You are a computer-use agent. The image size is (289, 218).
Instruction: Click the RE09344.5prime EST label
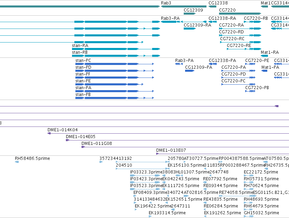point(220,185)
